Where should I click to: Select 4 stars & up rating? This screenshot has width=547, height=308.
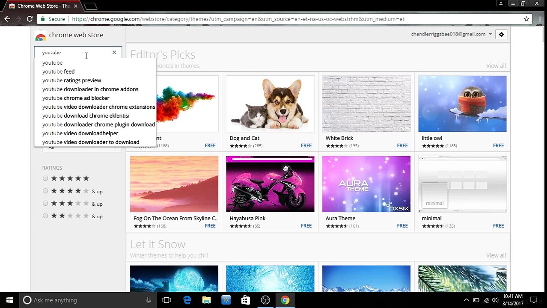tap(45, 191)
